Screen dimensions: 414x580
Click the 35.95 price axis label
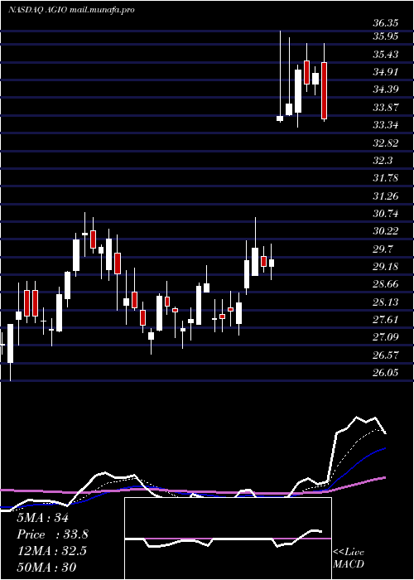[385, 36]
